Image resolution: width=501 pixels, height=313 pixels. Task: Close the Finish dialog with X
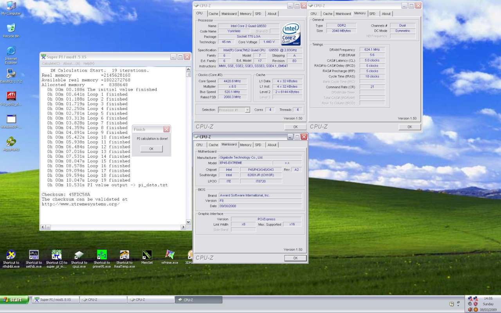coord(166,129)
